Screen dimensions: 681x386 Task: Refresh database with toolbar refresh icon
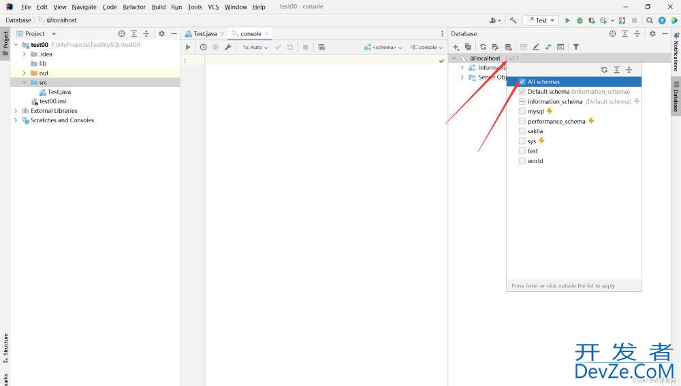coord(483,47)
